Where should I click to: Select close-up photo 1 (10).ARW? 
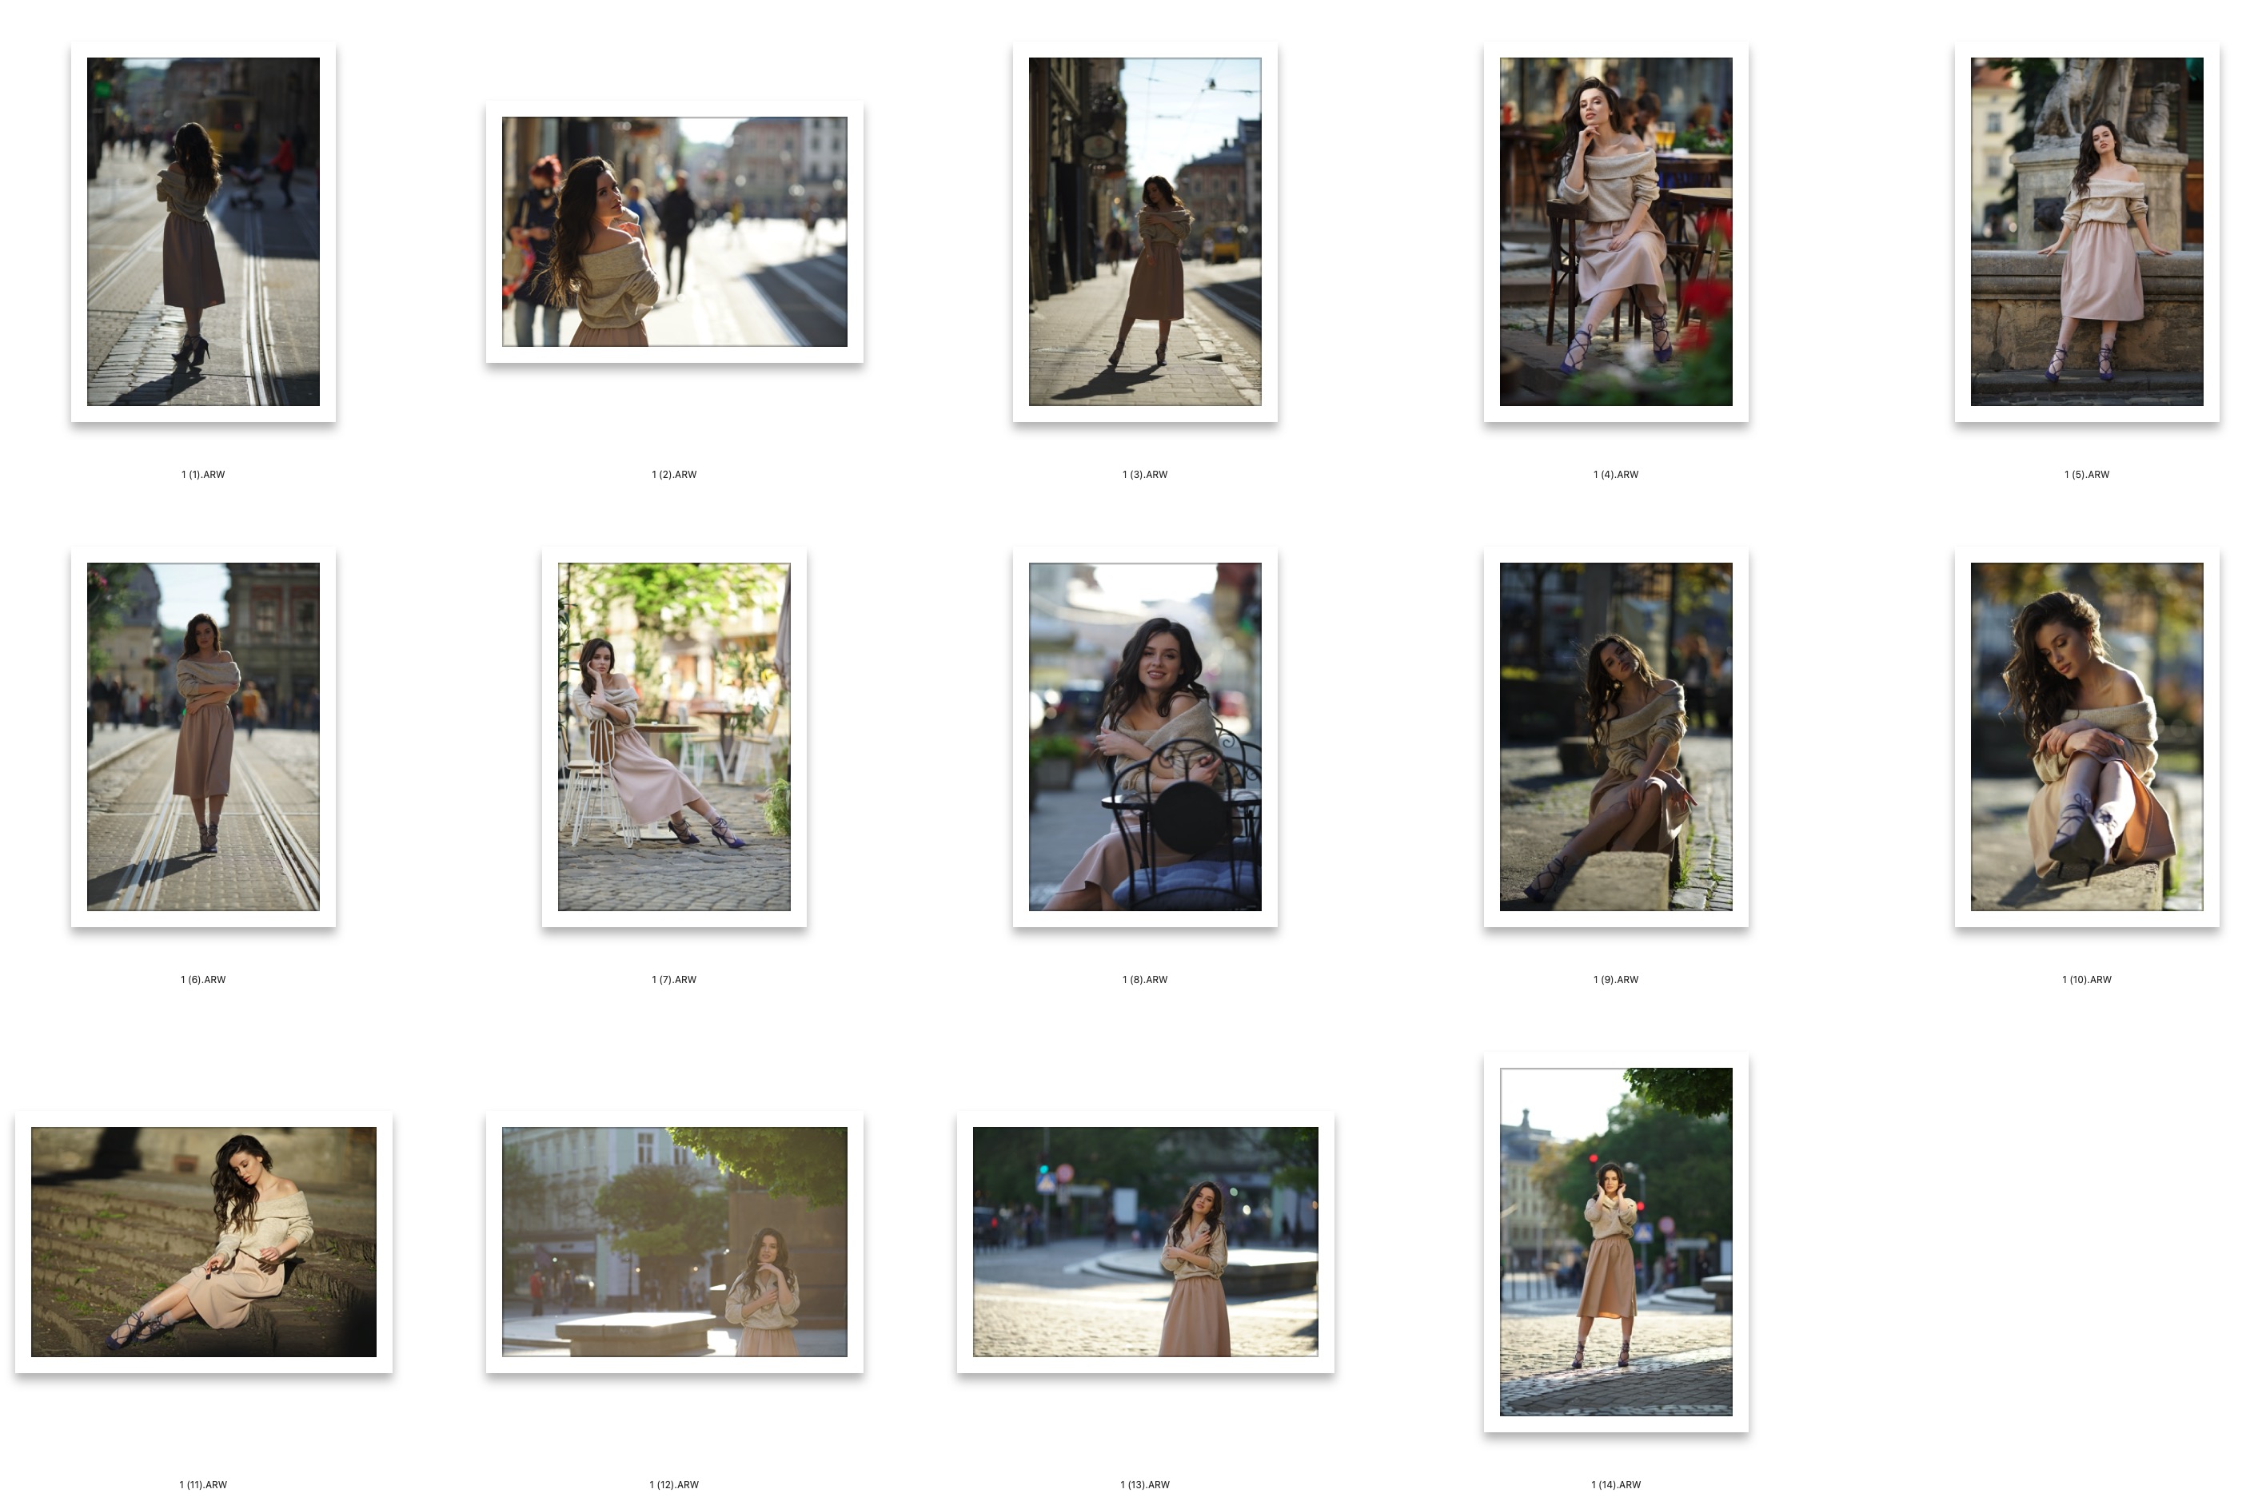[x=2086, y=736]
